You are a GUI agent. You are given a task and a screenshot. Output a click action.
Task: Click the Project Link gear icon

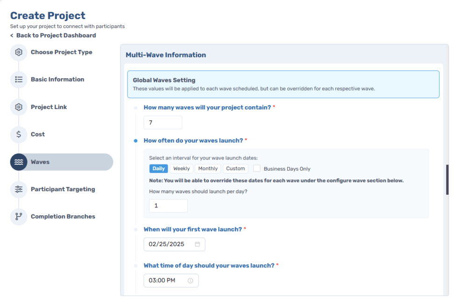coord(18,107)
